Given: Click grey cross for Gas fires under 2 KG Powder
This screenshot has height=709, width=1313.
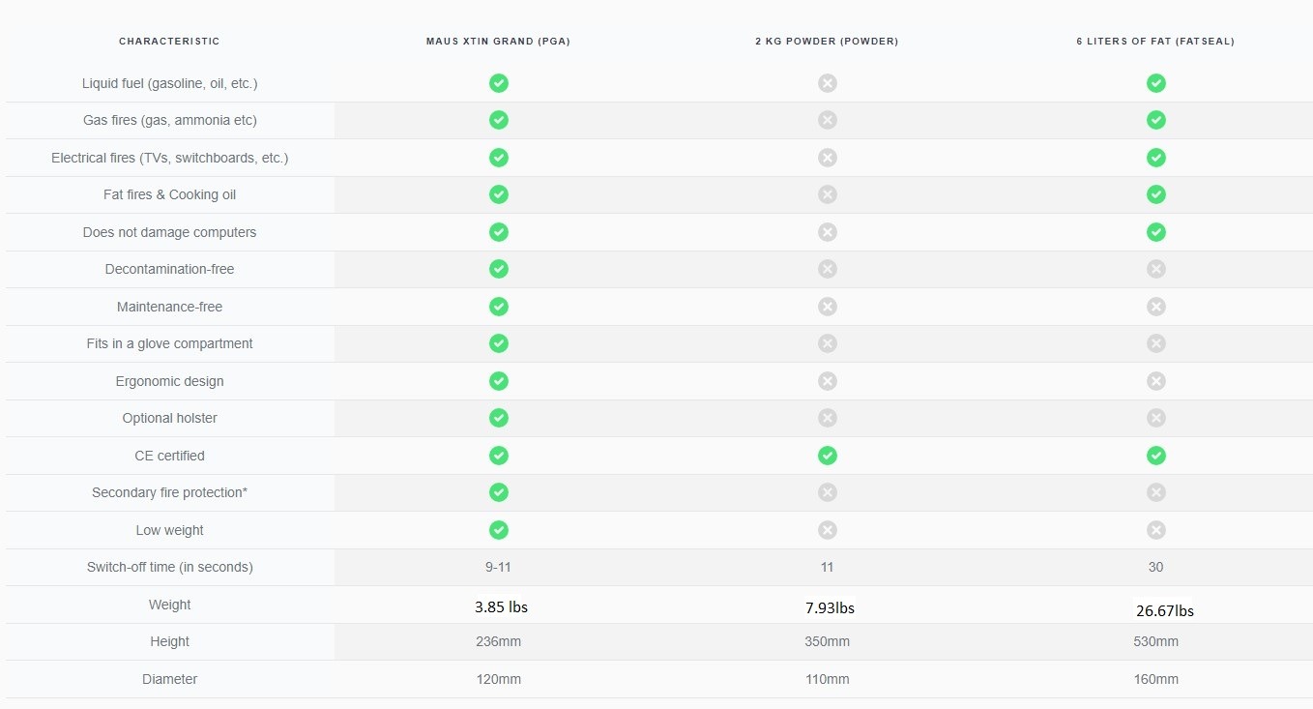Looking at the screenshot, I should click(x=827, y=120).
